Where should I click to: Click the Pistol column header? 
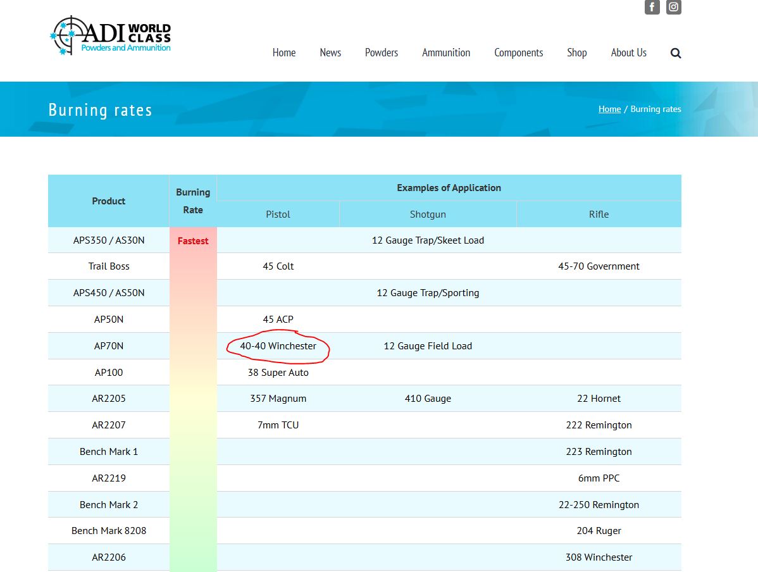(278, 214)
